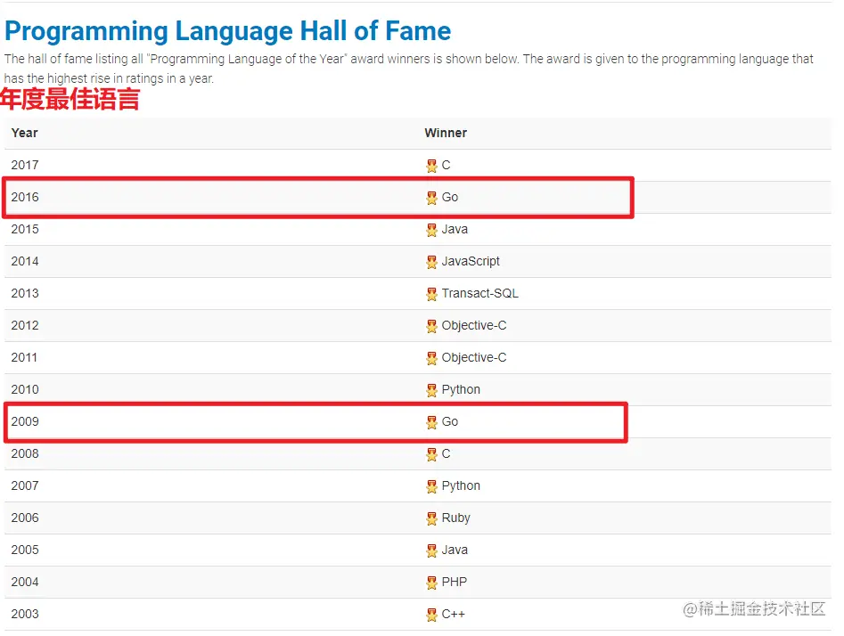The height and width of the screenshot is (636, 844).
Task: Click the winner name Go for 2016
Action: (450, 197)
